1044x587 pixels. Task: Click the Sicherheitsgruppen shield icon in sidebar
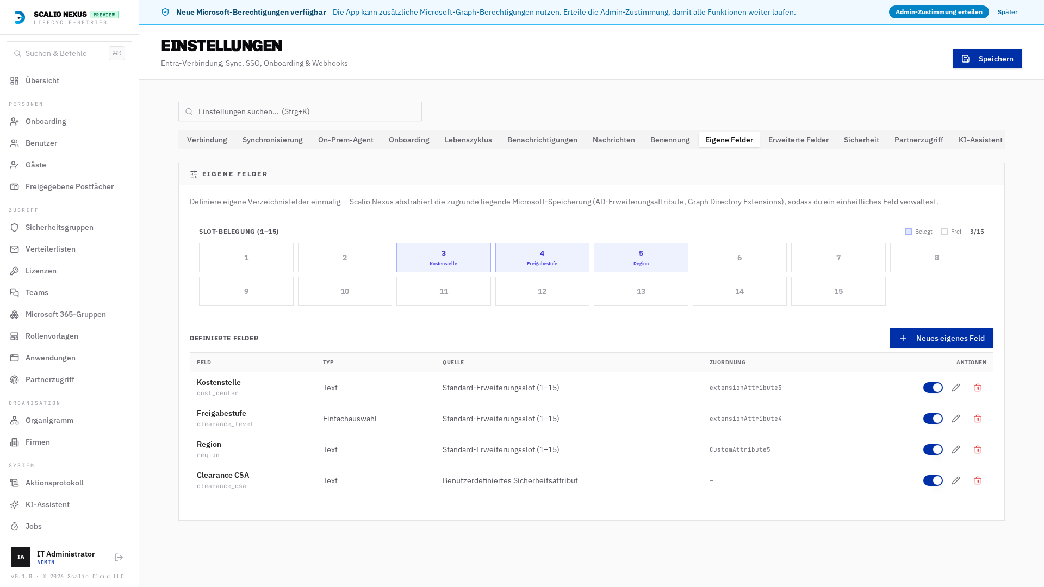[x=15, y=227]
